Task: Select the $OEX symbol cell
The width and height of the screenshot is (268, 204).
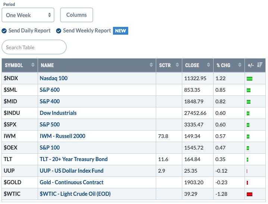Action: [20, 148]
